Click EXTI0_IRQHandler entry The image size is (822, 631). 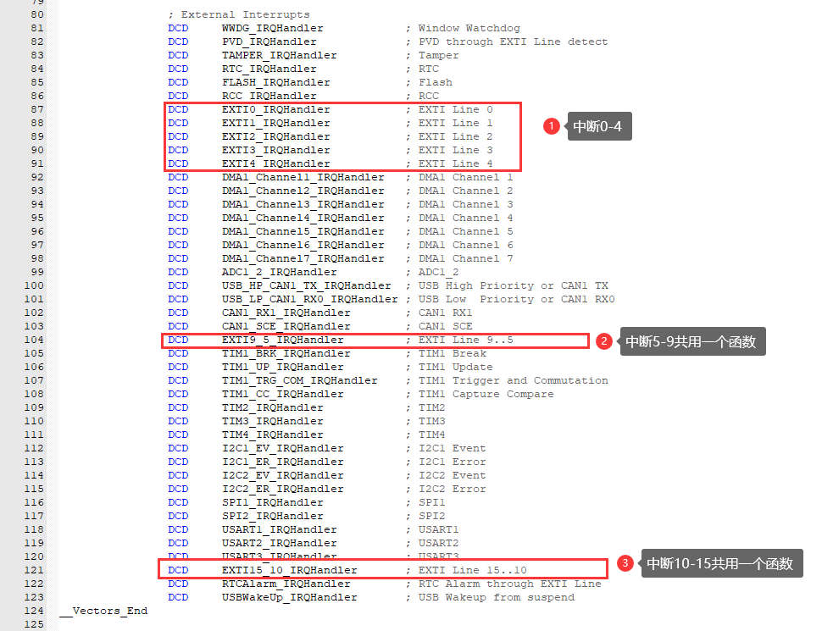coord(275,110)
